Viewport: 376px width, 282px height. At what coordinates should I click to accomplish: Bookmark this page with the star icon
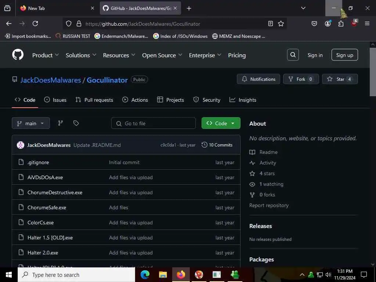[x=281, y=23]
